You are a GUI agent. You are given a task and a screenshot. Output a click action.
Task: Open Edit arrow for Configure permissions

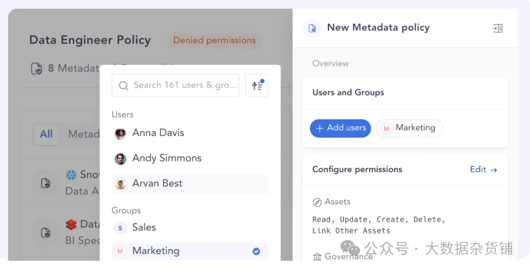point(483,170)
